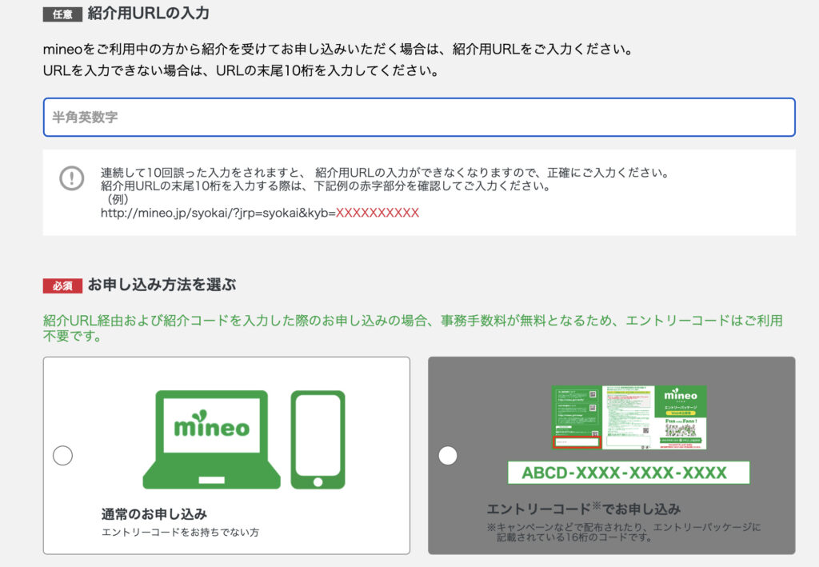Click the エントリーコードでお申し込み card title
Viewport: 819px width, 567px height.
pyautogui.click(x=583, y=509)
